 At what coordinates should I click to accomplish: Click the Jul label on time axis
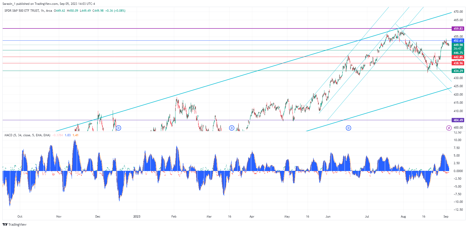click(x=367, y=217)
